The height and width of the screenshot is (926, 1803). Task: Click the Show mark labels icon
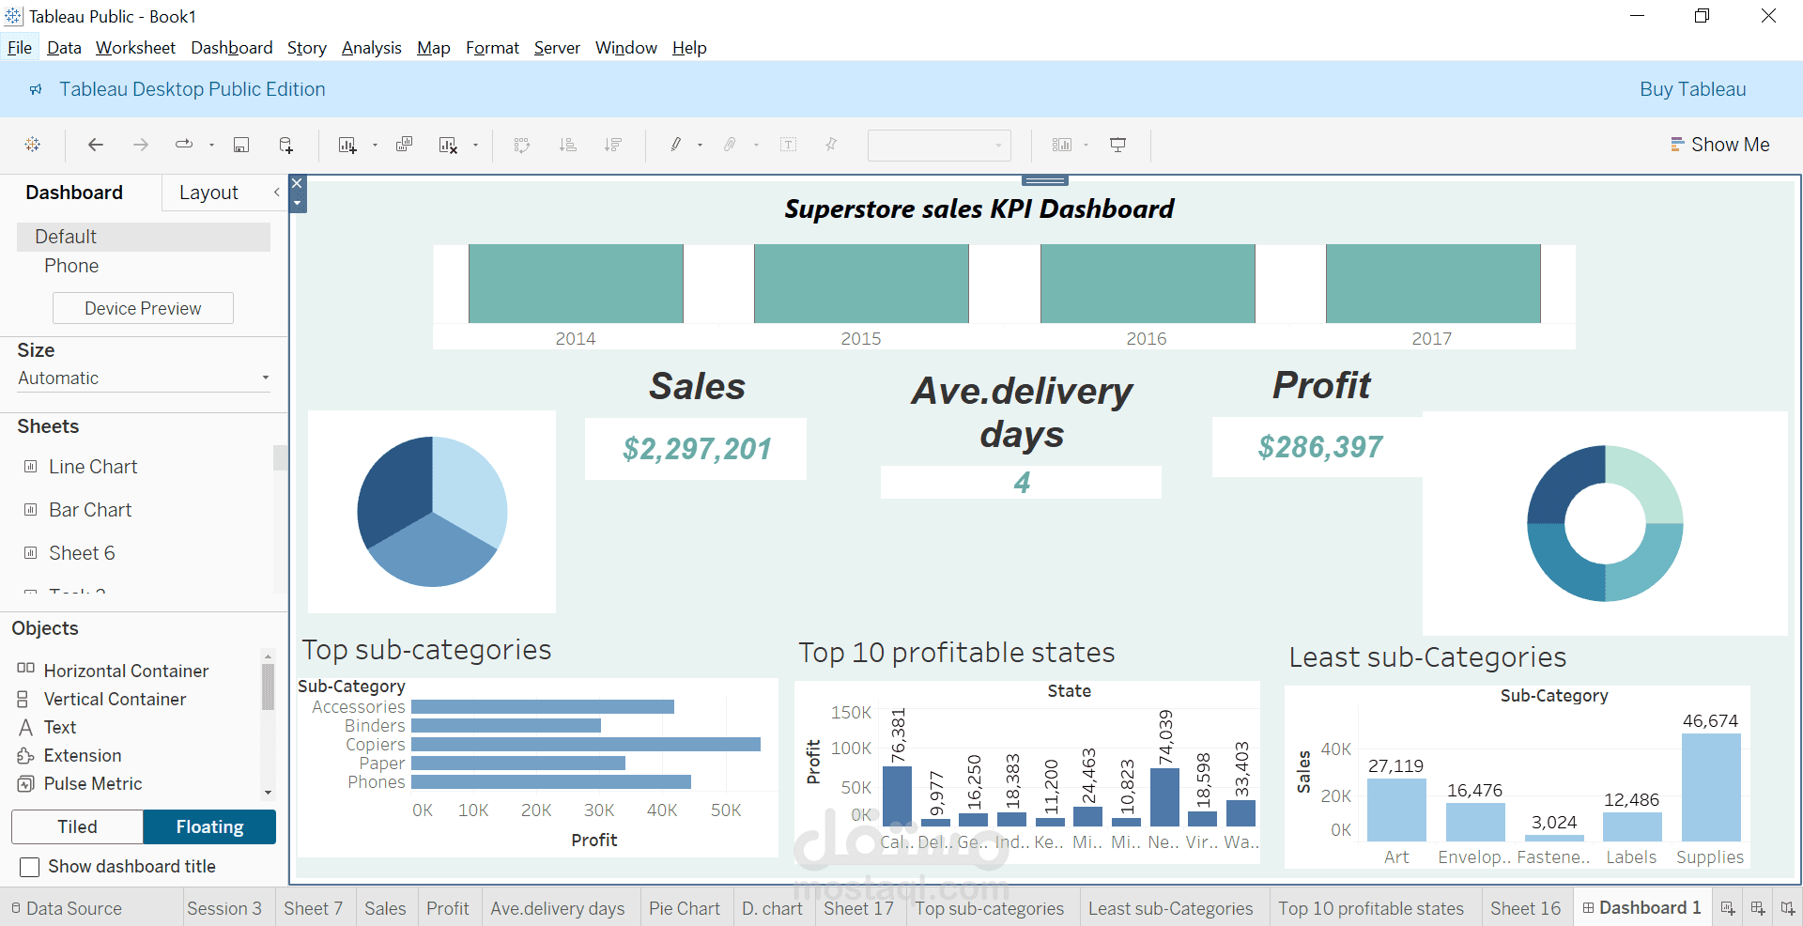click(788, 145)
